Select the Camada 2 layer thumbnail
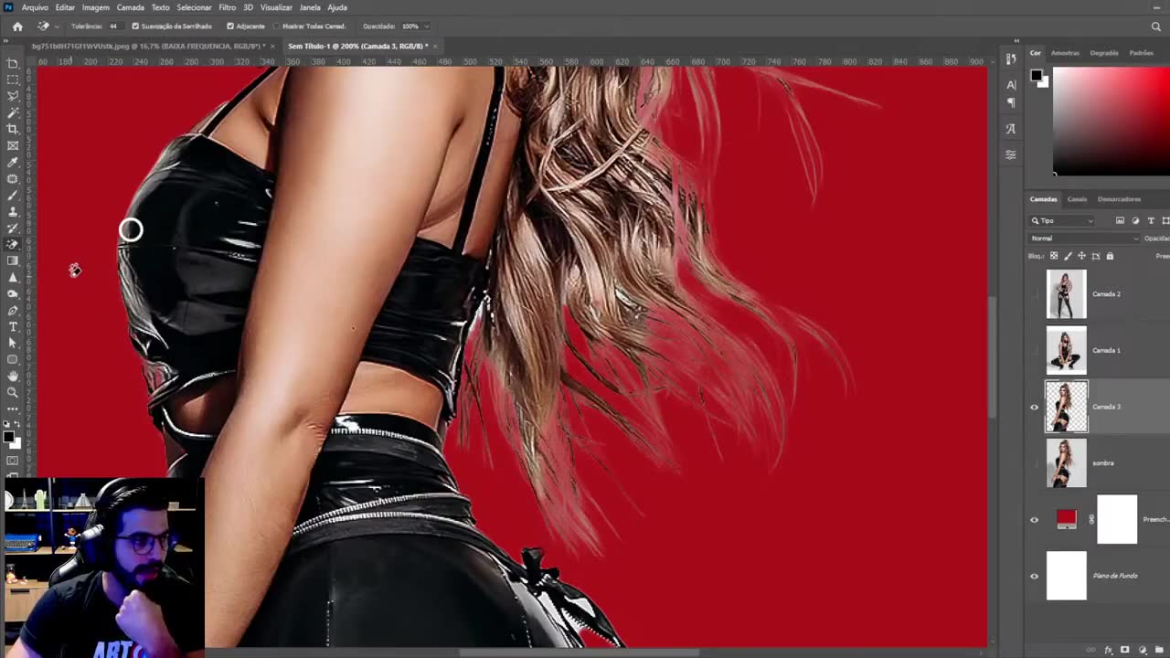The height and width of the screenshot is (658, 1170). tap(1066, 294)
